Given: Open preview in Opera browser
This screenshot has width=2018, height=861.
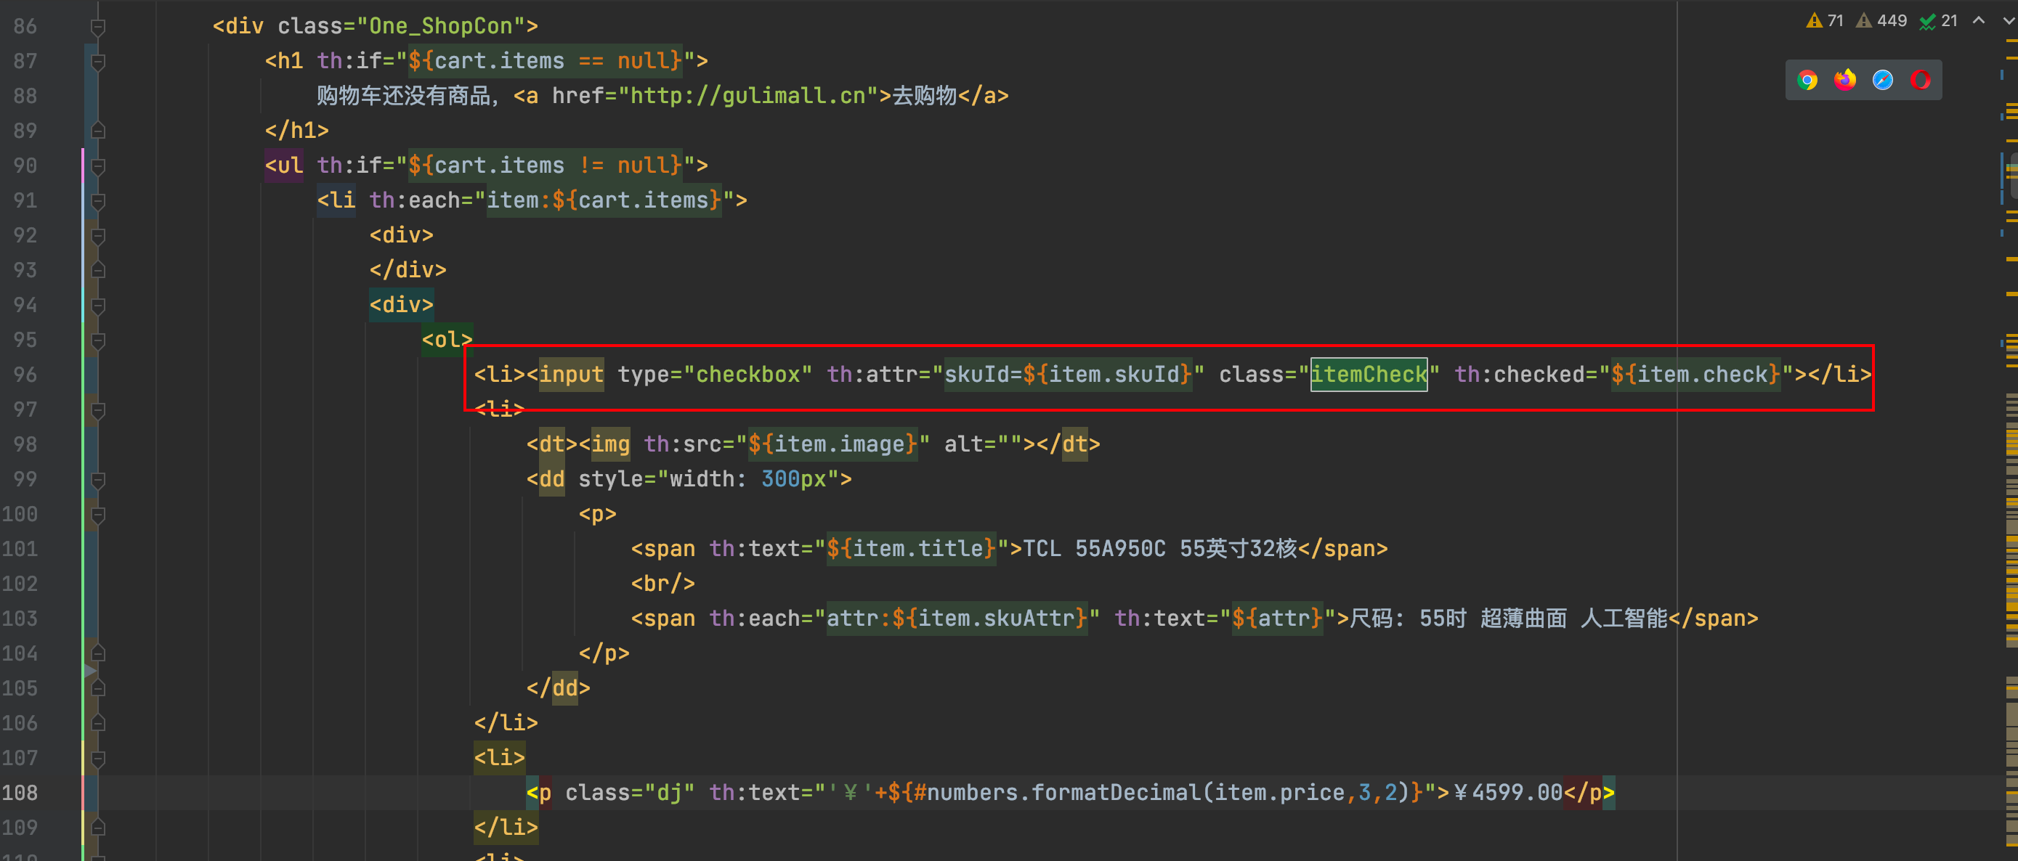Looking at the screenshot, I should coord(1920,80).
